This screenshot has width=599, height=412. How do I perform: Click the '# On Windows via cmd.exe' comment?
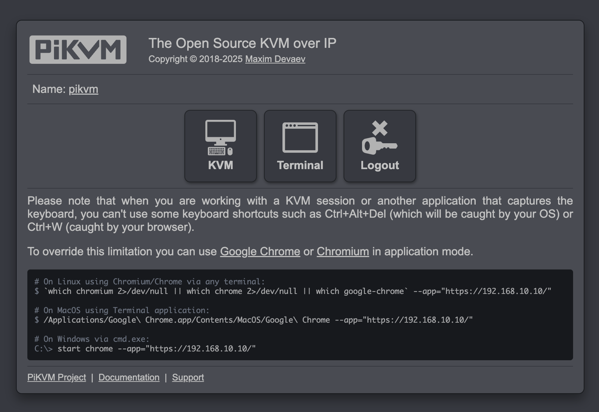[x=92, y=339]
